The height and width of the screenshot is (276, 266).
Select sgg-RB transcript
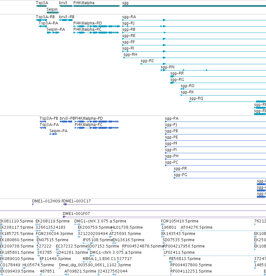click(194, 33)
